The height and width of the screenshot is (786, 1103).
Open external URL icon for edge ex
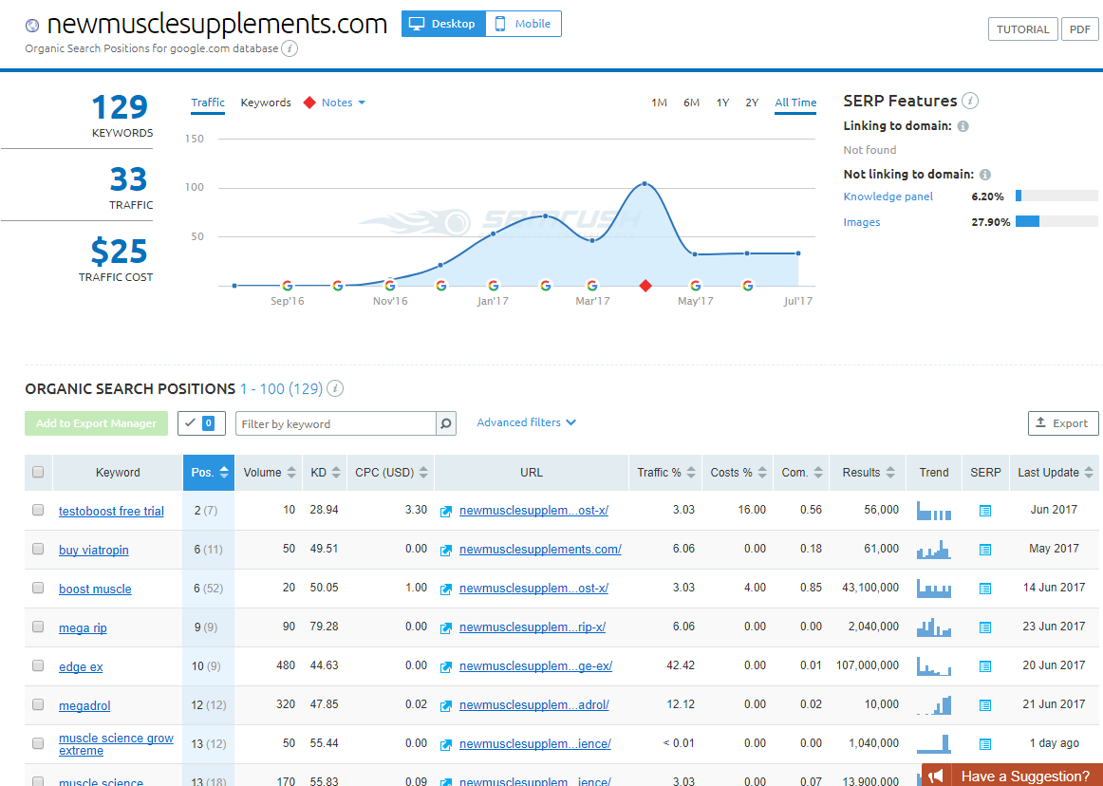pos(445,666)
